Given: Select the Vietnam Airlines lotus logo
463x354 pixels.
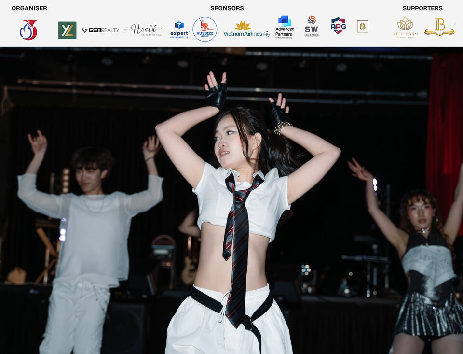Looking at the screenshot, I should (x=246, y=29).
